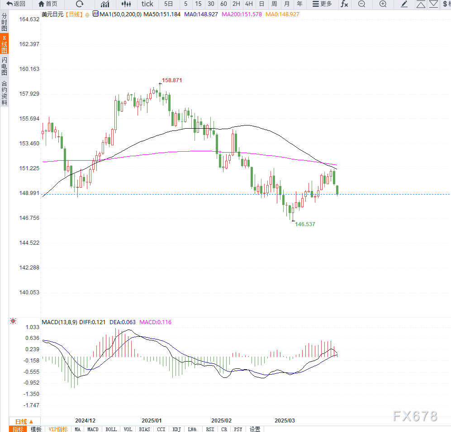Click the upward triangle icon
Viewport: 451px width, 432px height.
pyautogui.click(x=421, y=4)
